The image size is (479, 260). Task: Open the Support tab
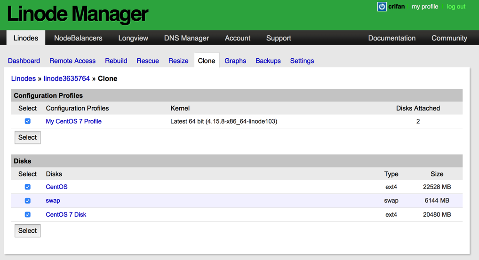[279, 38]
